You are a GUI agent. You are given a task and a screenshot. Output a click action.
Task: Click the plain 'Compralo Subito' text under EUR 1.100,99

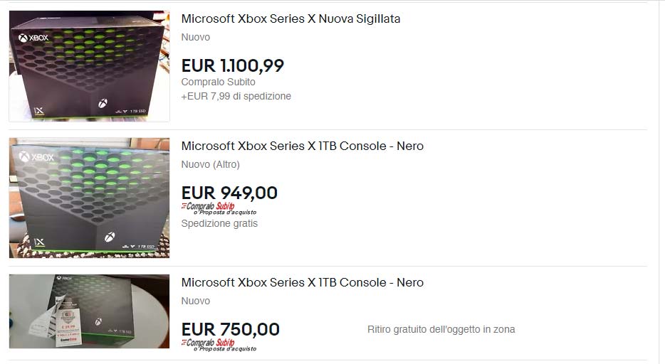point(218,82)
